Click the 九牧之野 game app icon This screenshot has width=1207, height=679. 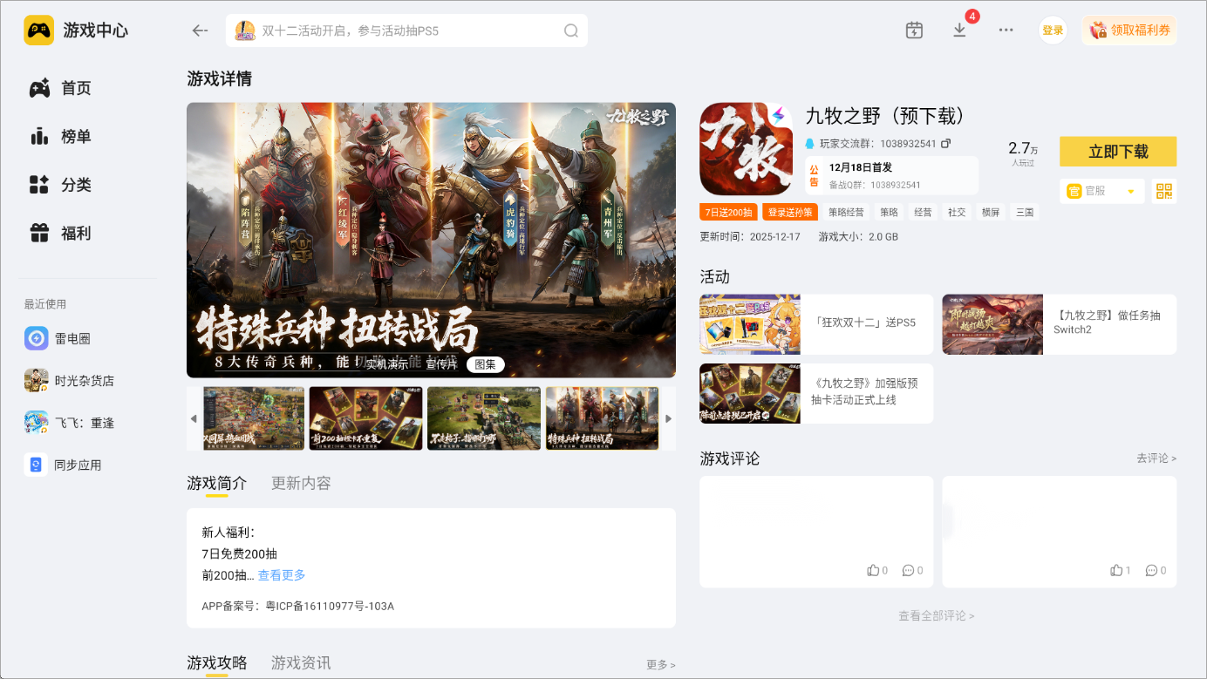746,149
